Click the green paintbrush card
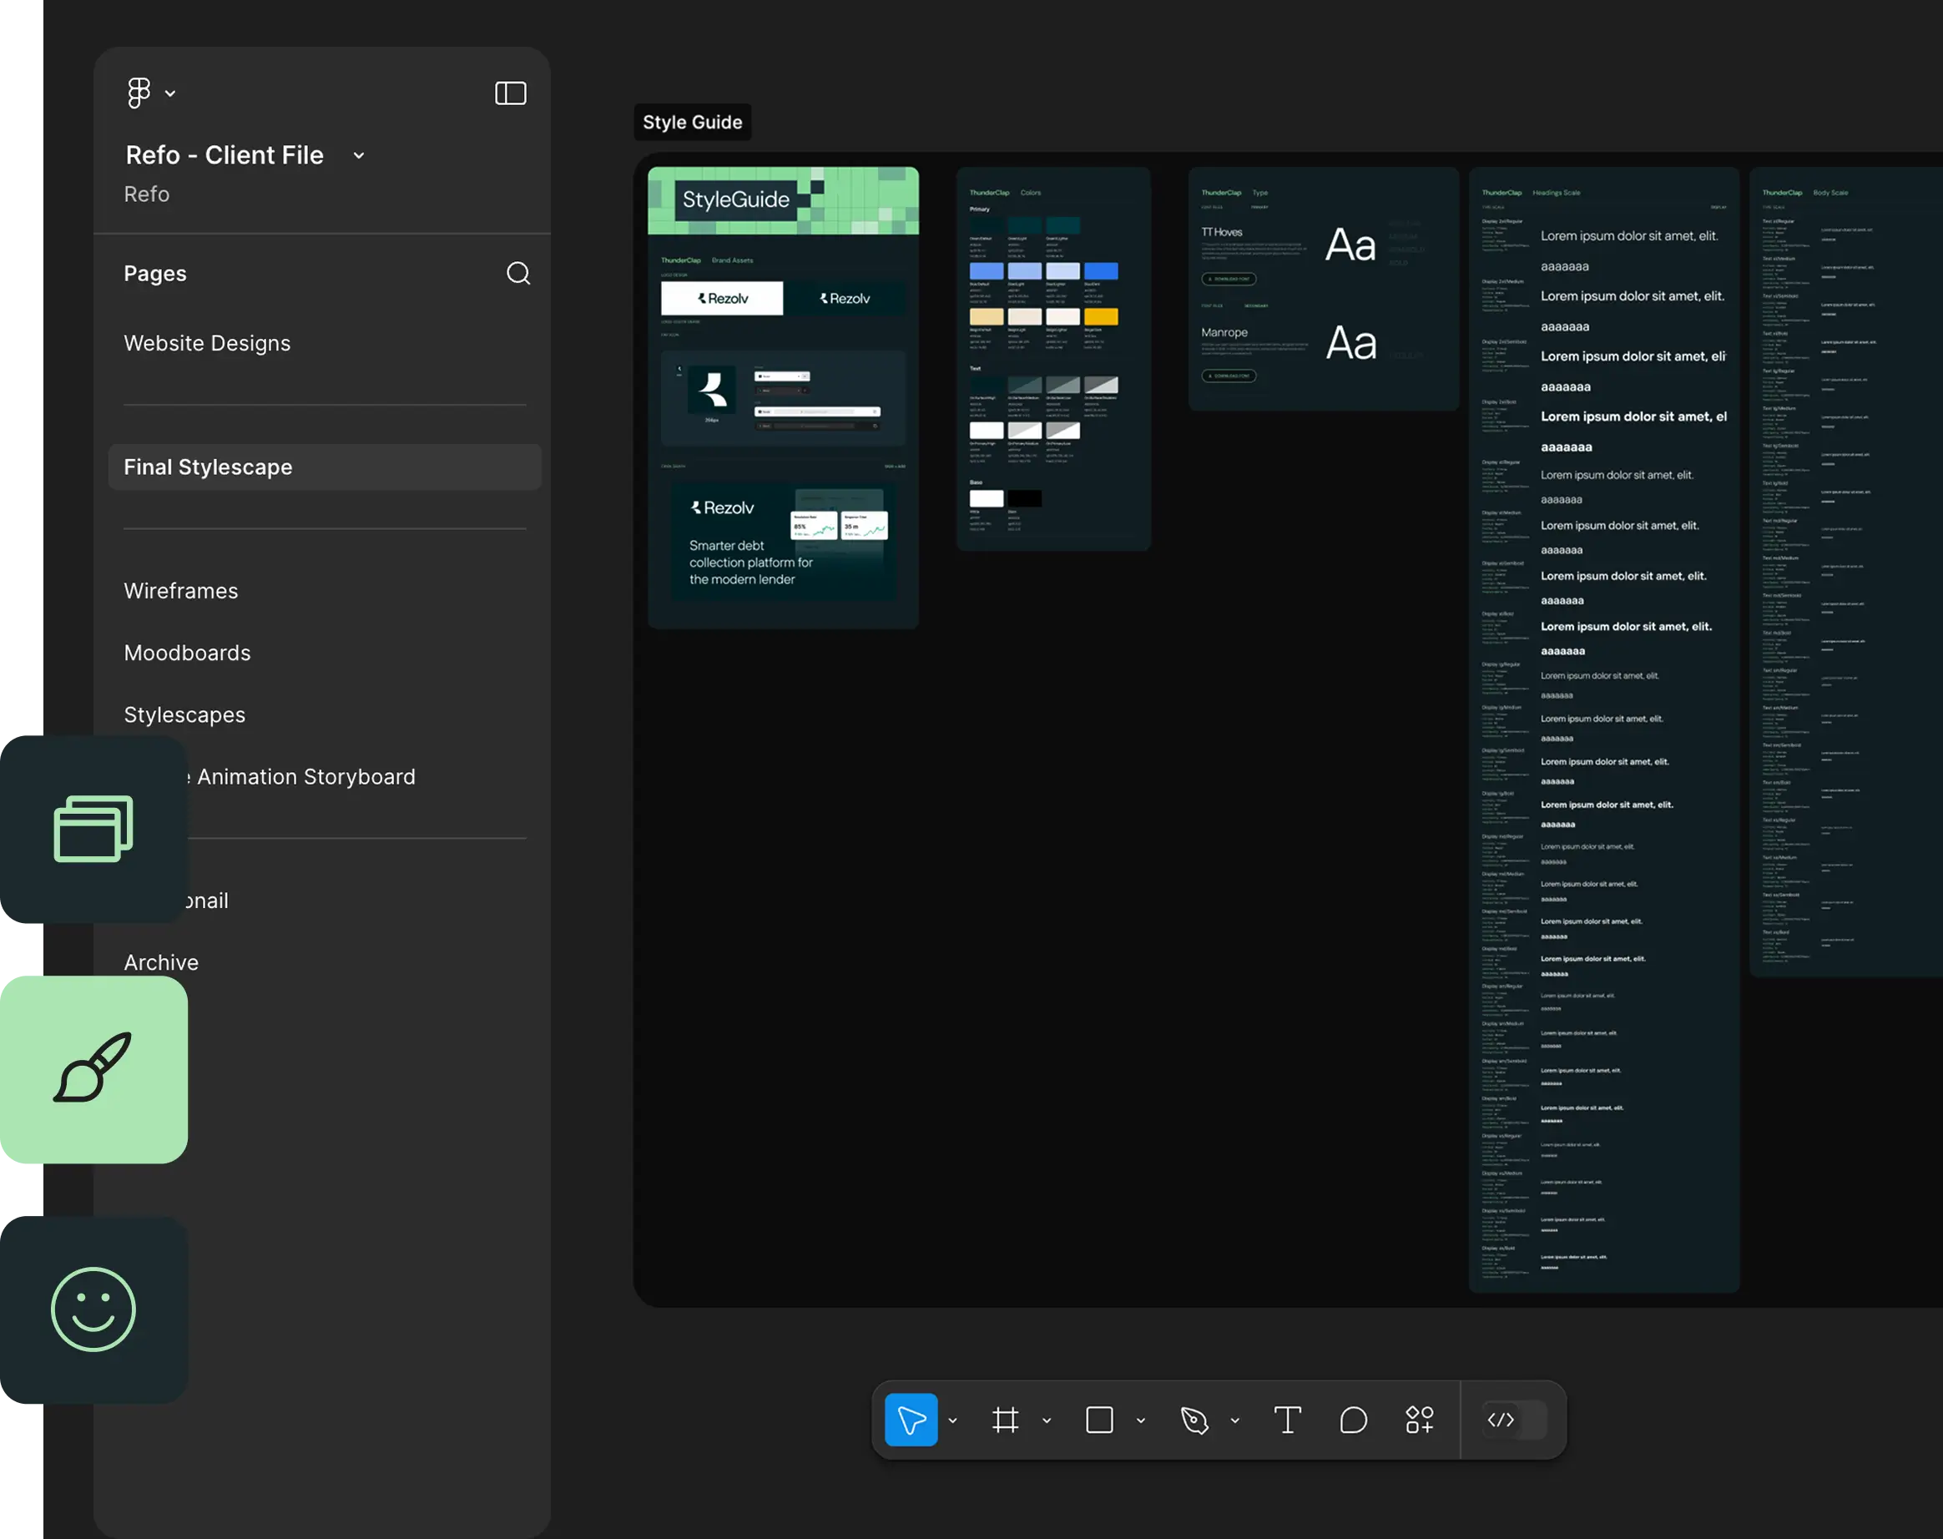The width and height of the screenshot is (1943, 1539). (x=93, y=1068)
